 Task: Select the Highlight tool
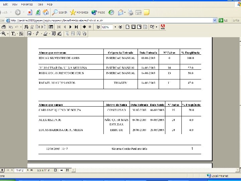pyautogui.click(x=45, y=34)
